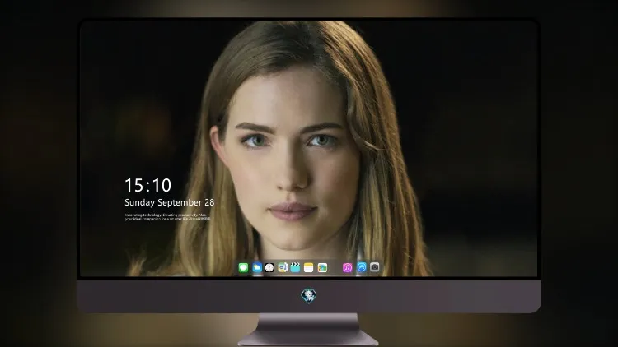This screenshot has width=618, height=347.
Task: Open the Maps app in the dock
Action: tap(283, 267)
